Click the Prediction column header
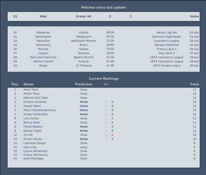206x175 pixels. [84, 84]
